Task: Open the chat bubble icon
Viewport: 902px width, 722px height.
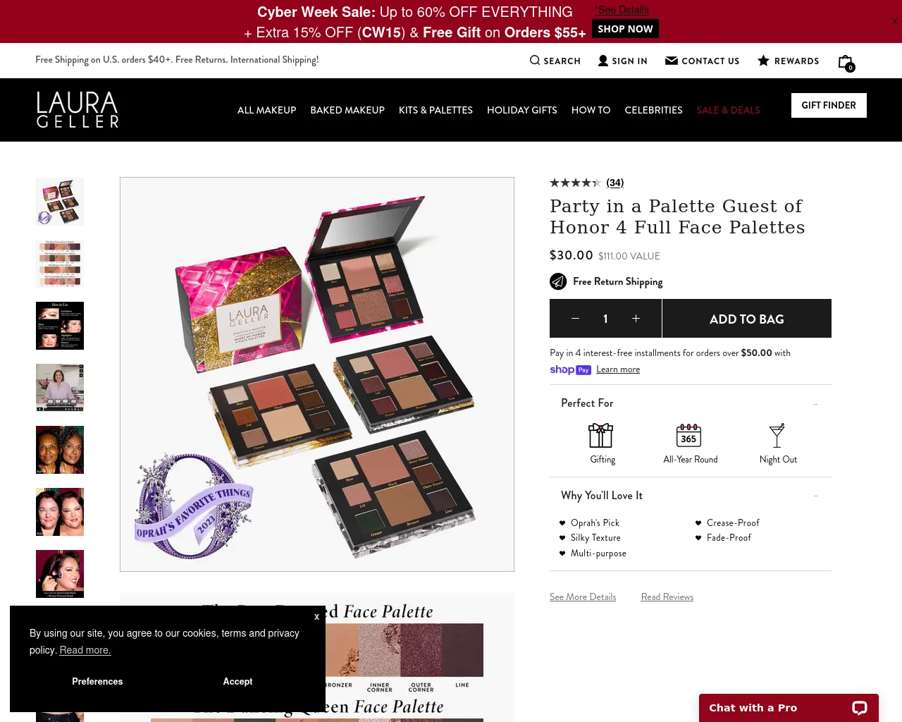Action: tap(860, 708)
